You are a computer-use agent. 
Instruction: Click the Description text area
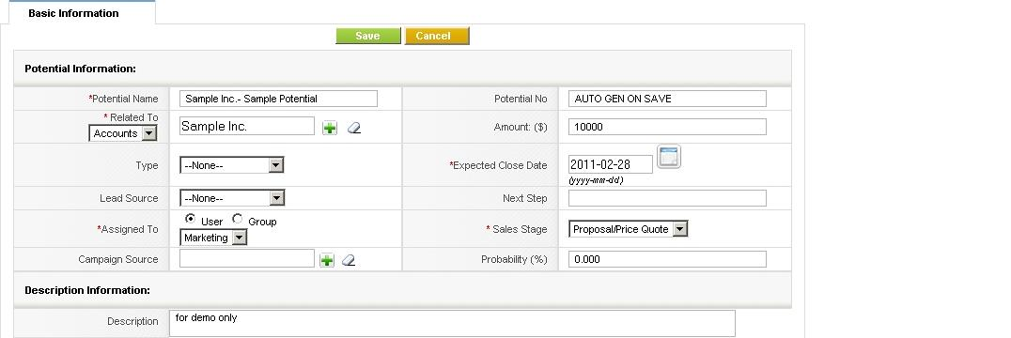coord(452,323)
